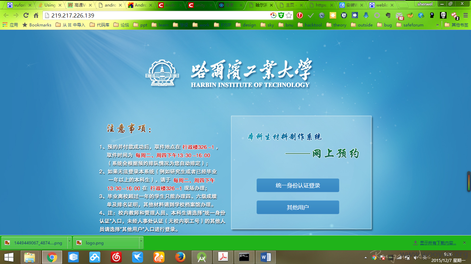
Task: Open the 'design' bookmark folder
Action: (x=245, y=25)
